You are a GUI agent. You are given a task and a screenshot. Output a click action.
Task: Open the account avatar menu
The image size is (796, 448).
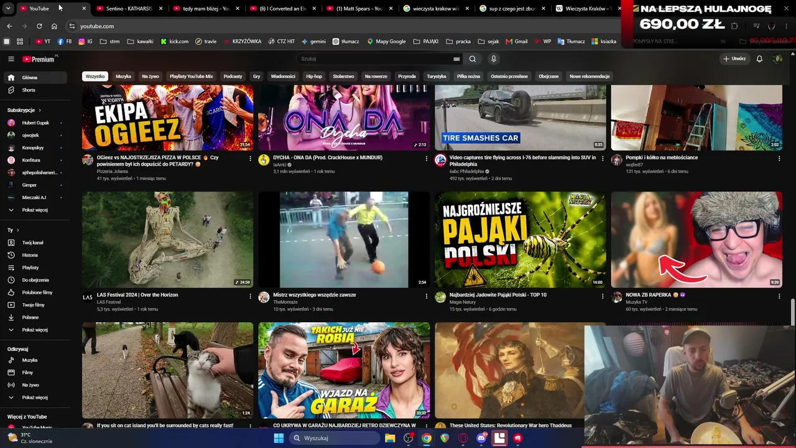click(777, 59)
